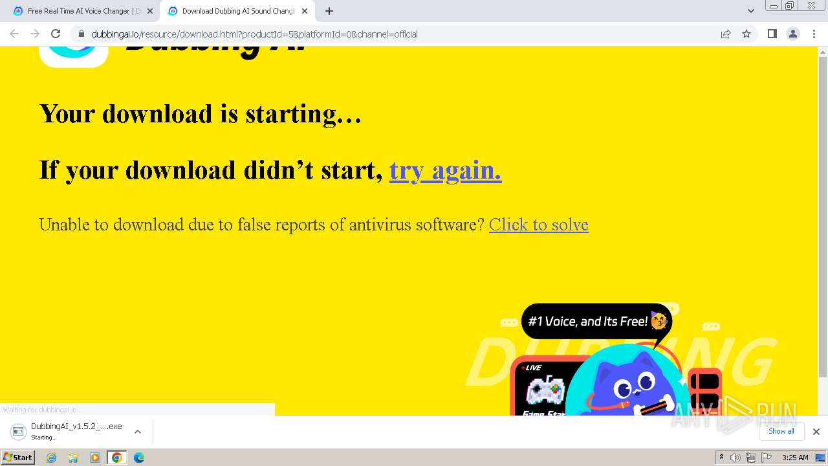Open a new tab with the plus button

329,11
